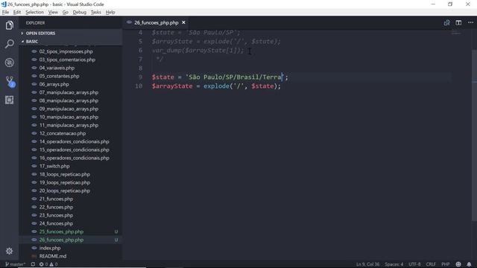This screenshot has height=268, width=477.
Task: Open the errors and warnings indicator
Action: (x=48, y=264)
